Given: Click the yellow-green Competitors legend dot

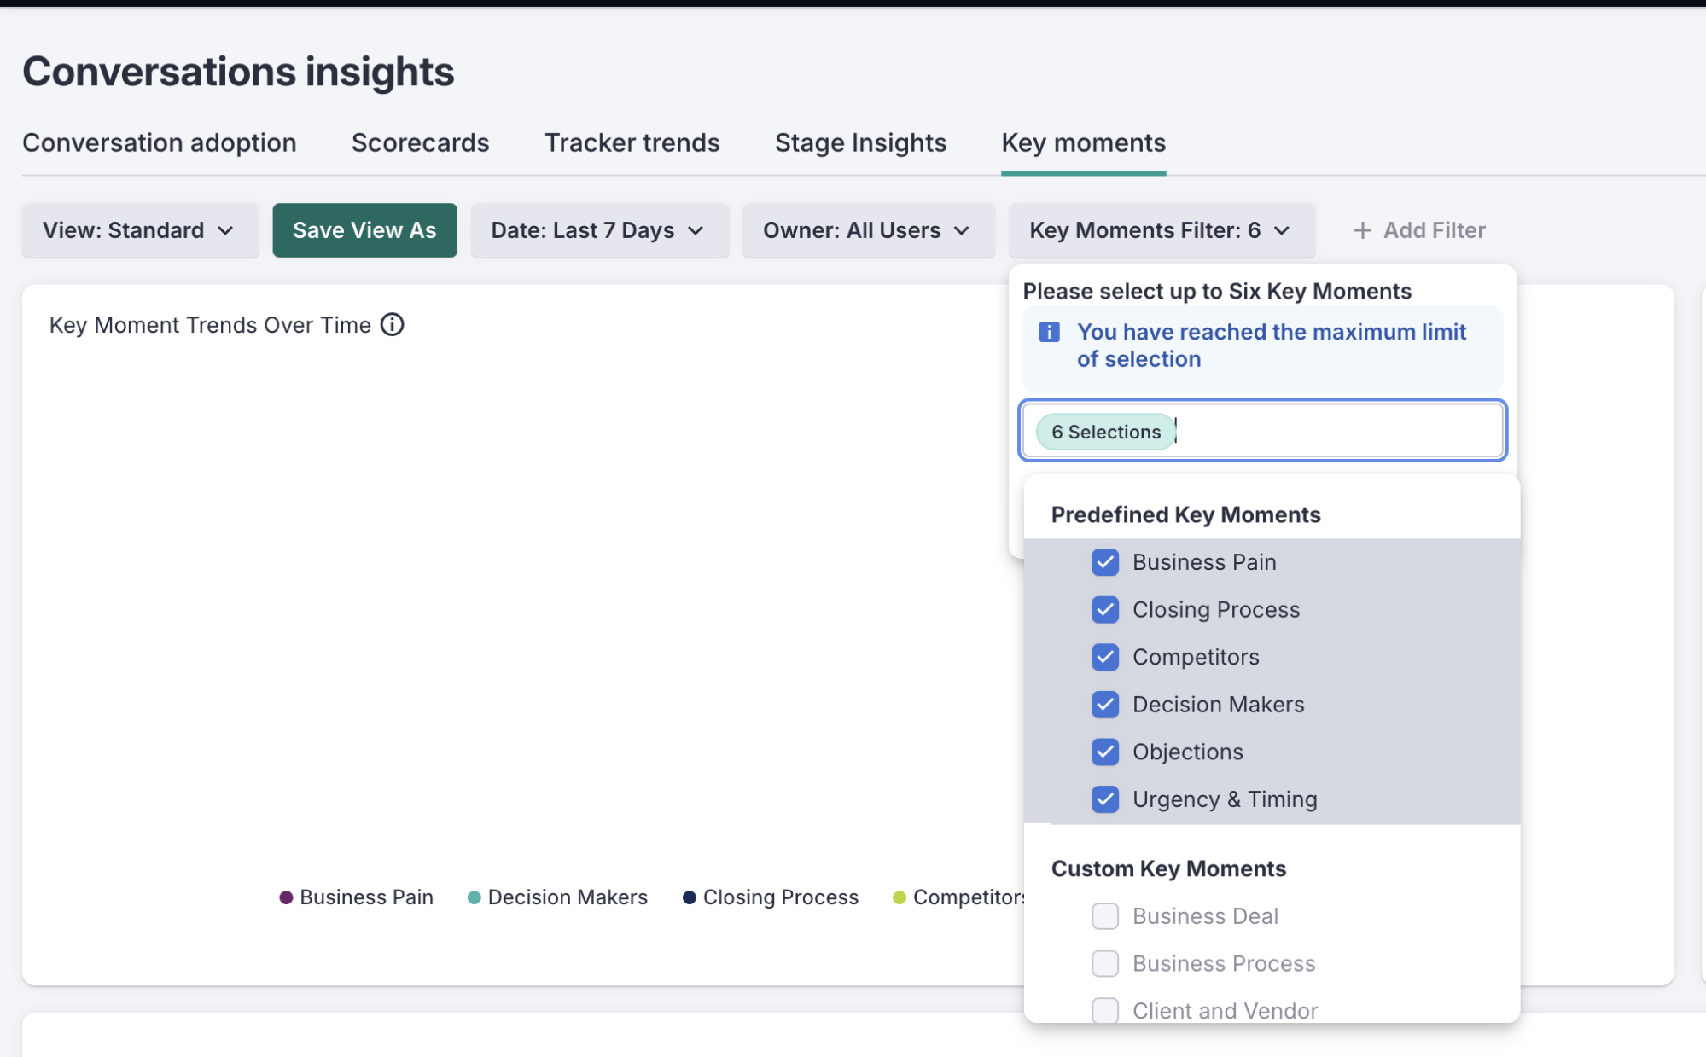Looking at the screenshot, I should click(x=899, y=897).
